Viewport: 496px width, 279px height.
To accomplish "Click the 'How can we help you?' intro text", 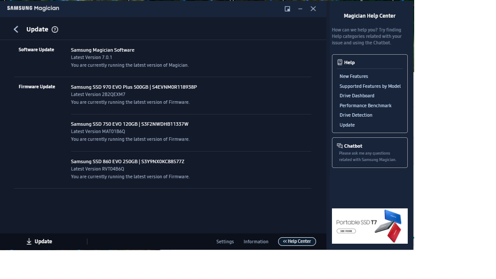I will point(367,36).
